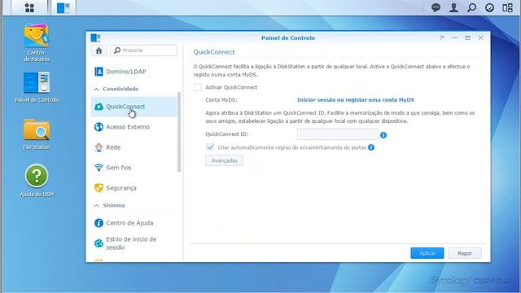This screenshot has width=521, height=293.
Task: Click the Repor button
Action: [x=465, y=253]
